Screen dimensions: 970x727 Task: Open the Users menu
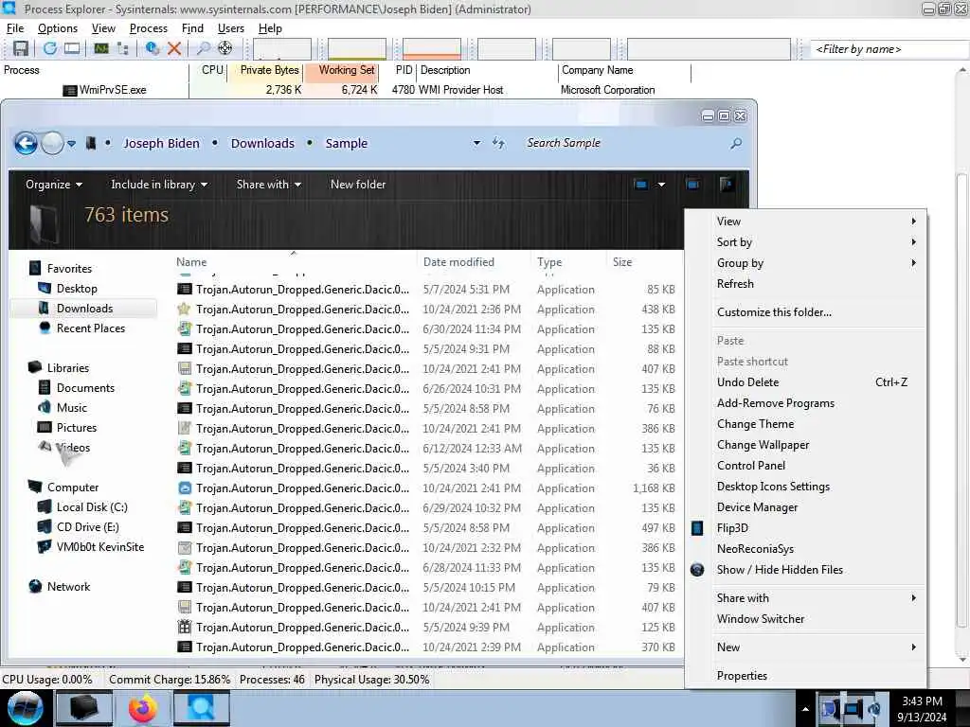pyautogui.click(x=231, y=28)
